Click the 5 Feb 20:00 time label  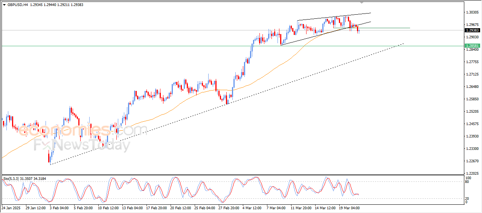[83, 207]
